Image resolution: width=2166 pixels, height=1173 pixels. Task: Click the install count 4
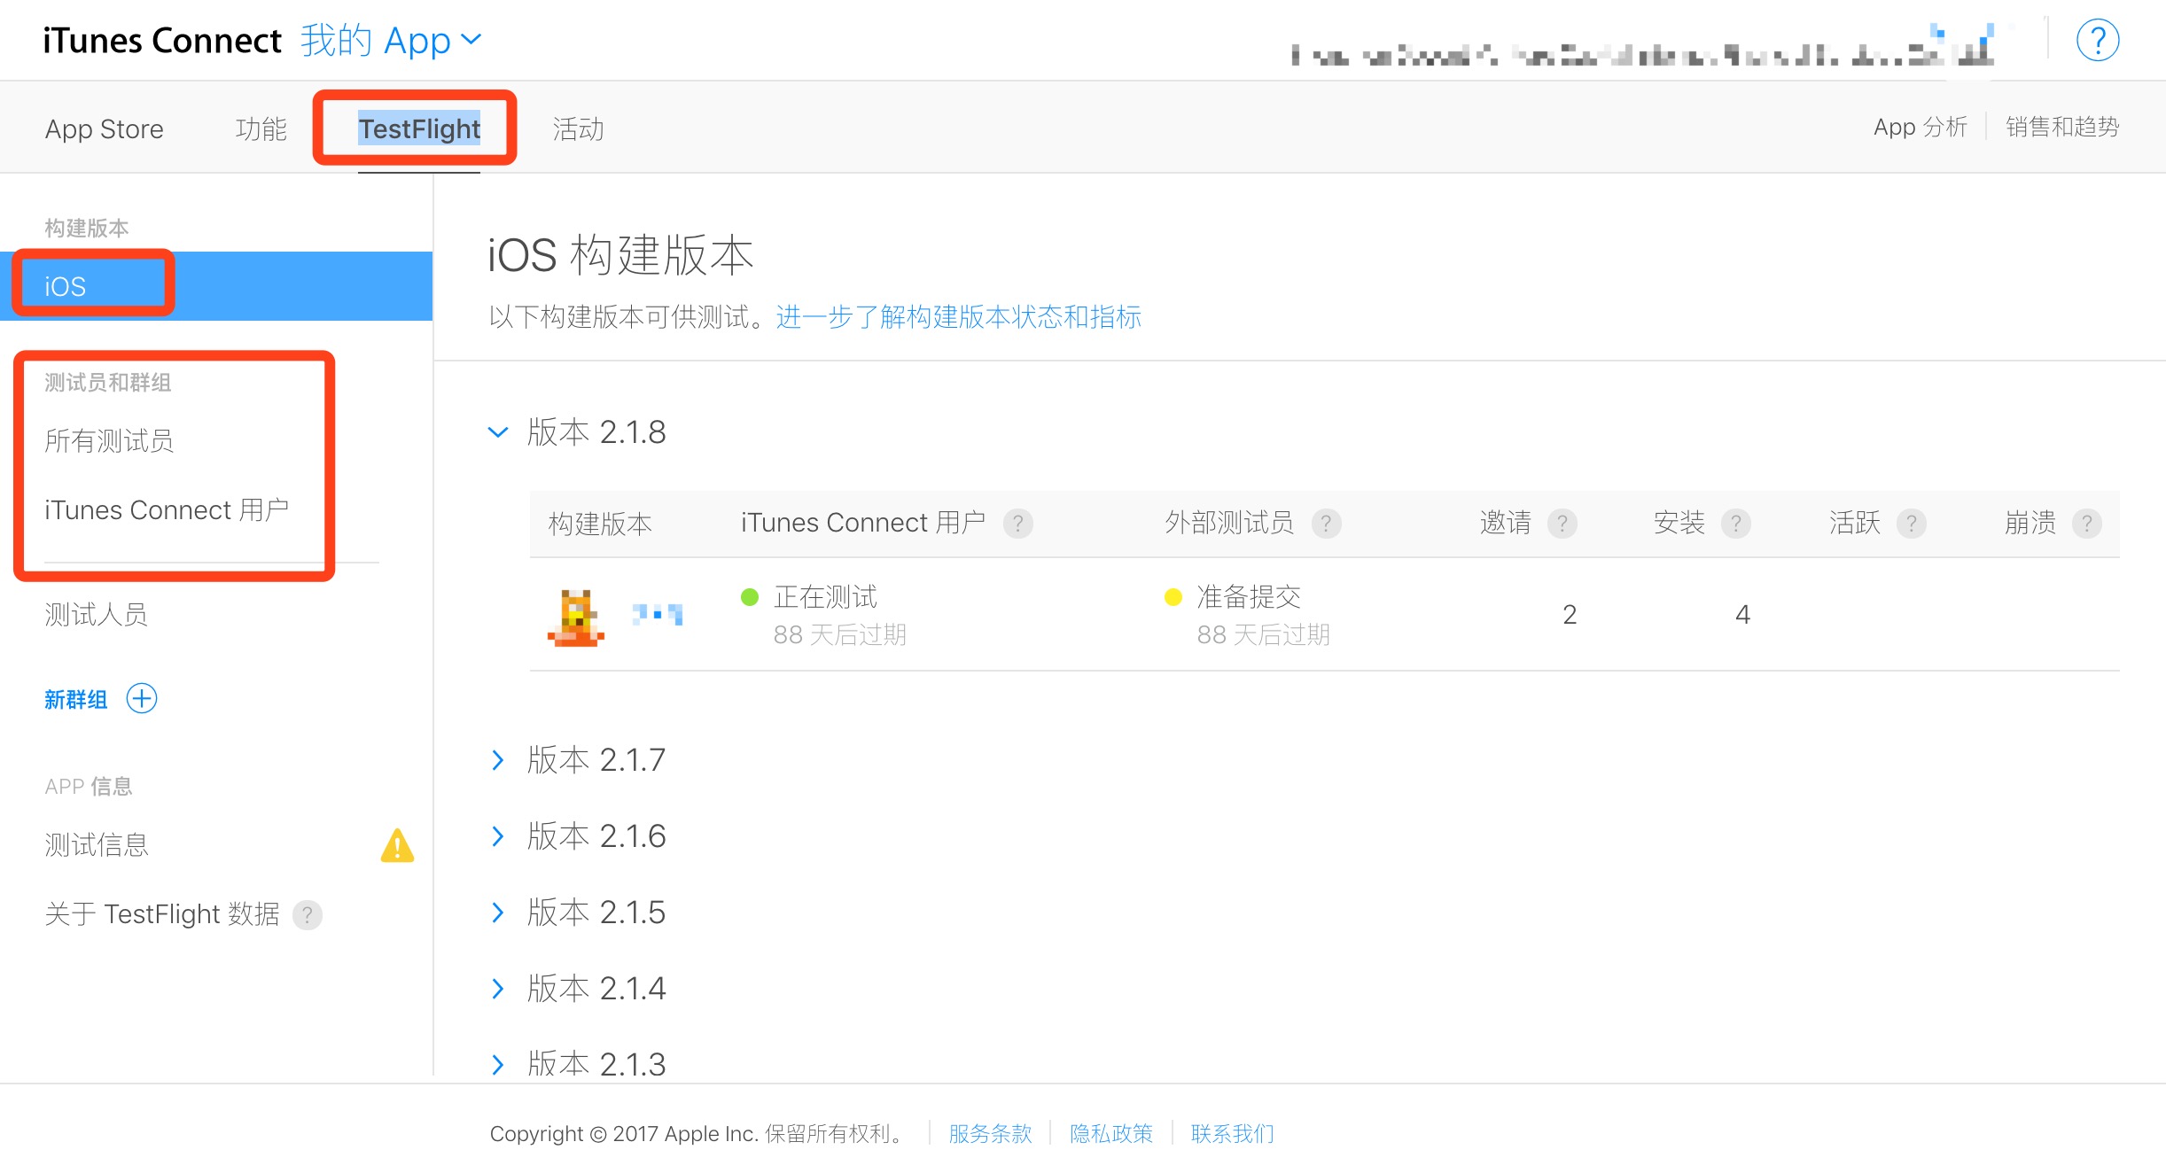coord(1742,615)
